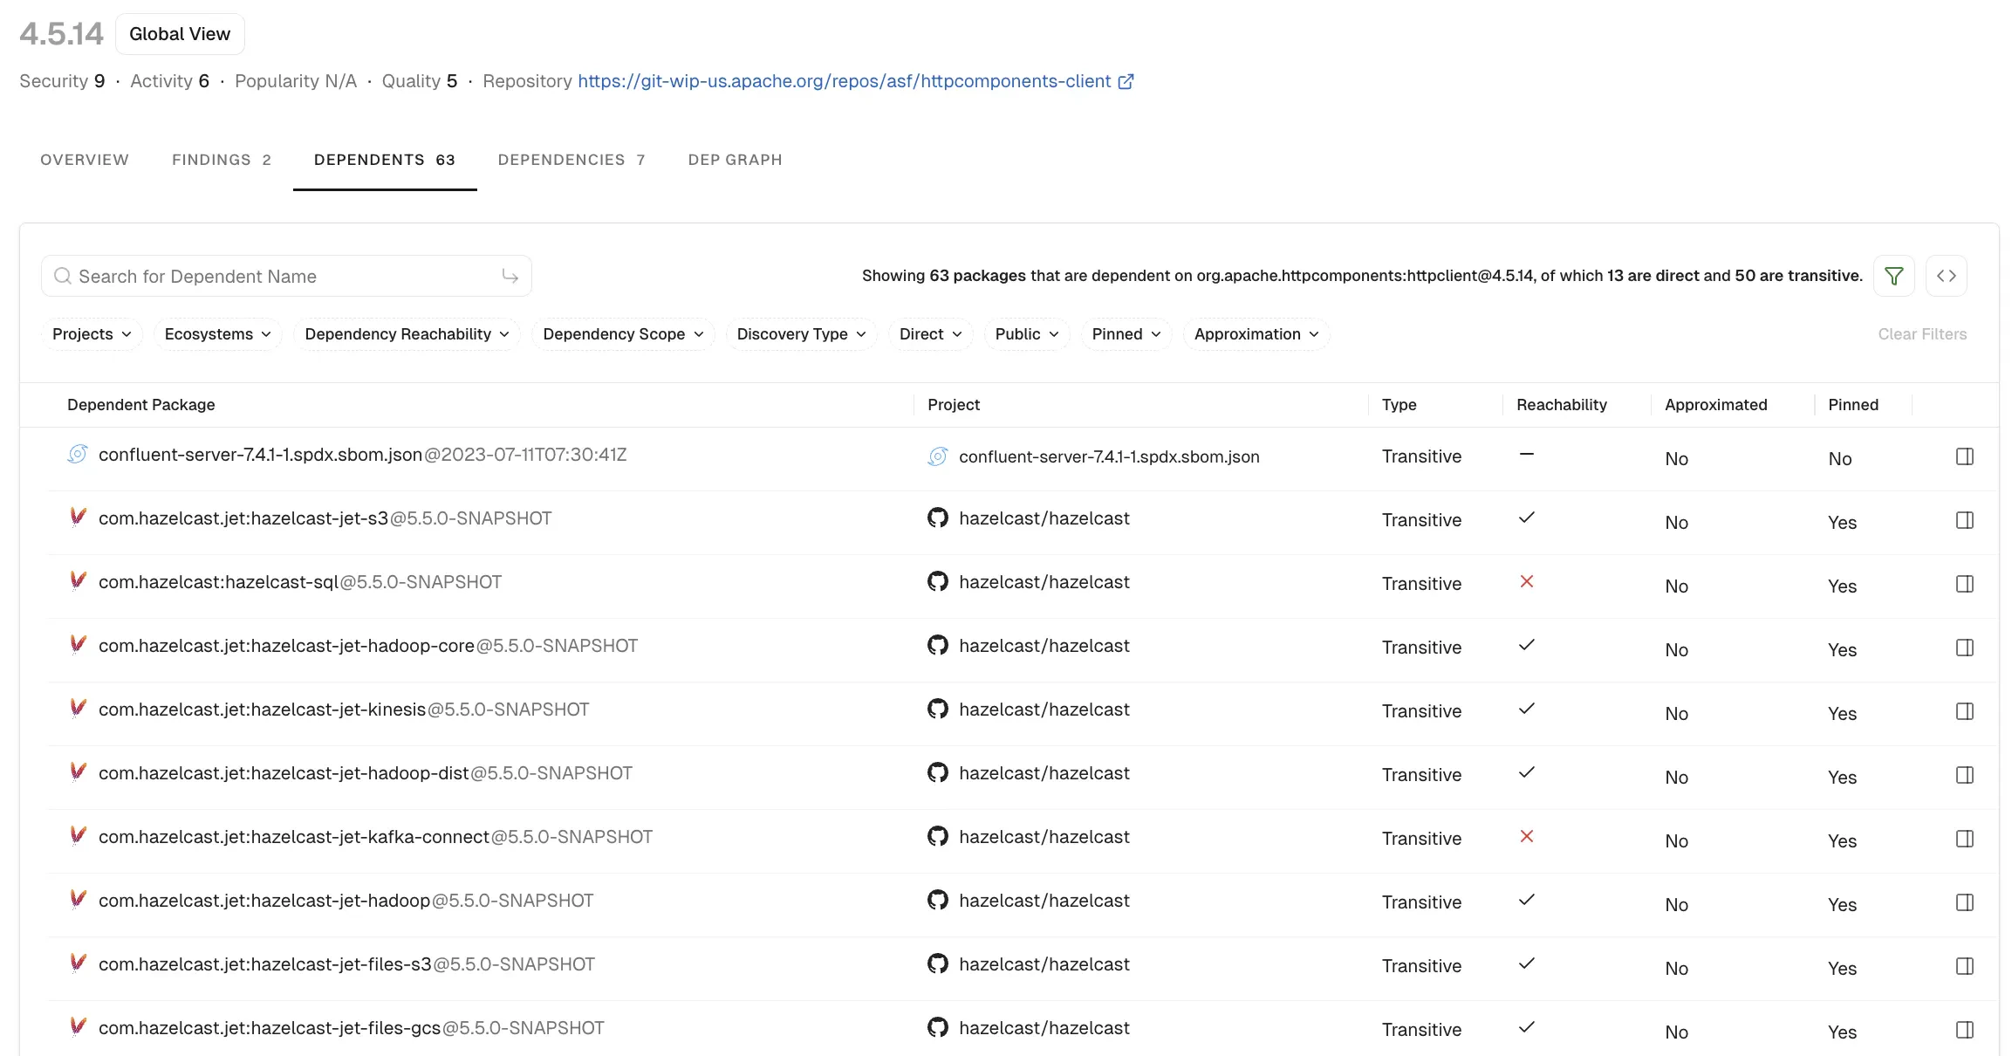The height and width of the screenshot is (1056, 2012).
Task: Click the GitHub icon in hazelcast-jet-kinesis row
Action: point(937,710)
